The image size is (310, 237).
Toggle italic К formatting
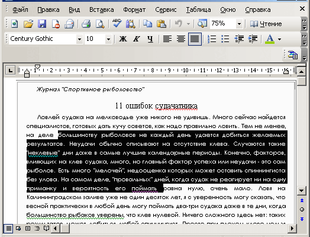click(136, 39)
